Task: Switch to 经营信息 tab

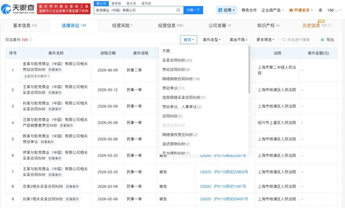Action: 171,25
